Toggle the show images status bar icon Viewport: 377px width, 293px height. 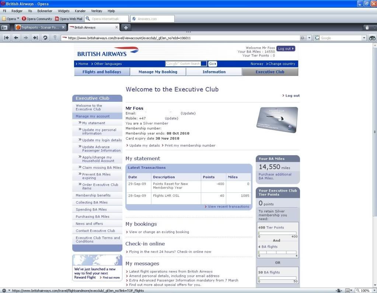pyautogui.click(x=347, y=290)
